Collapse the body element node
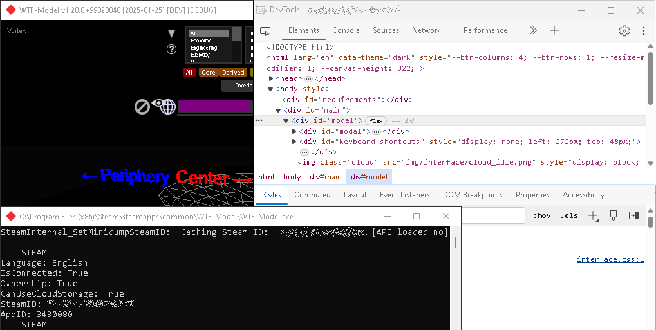The width and height of the screenshot is (656, 330). [x=270, y=89]
